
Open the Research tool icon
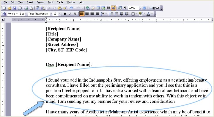coord(43,8)
